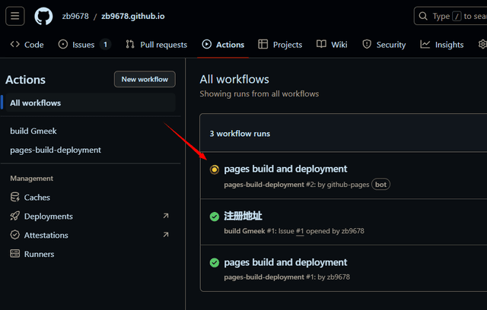Select pages-build-deployment in the sidebar
Screen dimensions: 487x310
[56, 150]
